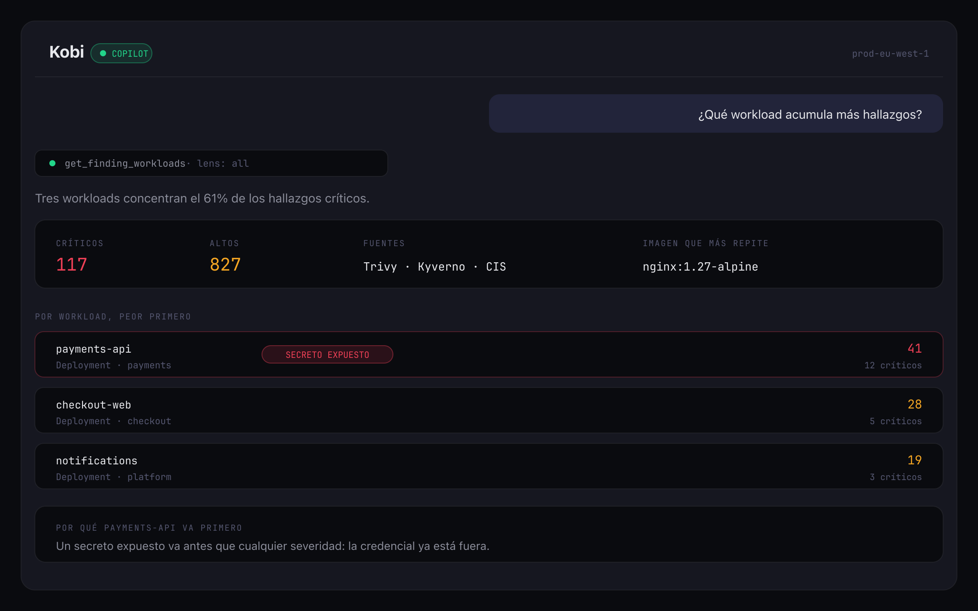The image size is (978, 611).
Task: Click the nginx:1.27-alpine image name
Action: tap(700, 267)
